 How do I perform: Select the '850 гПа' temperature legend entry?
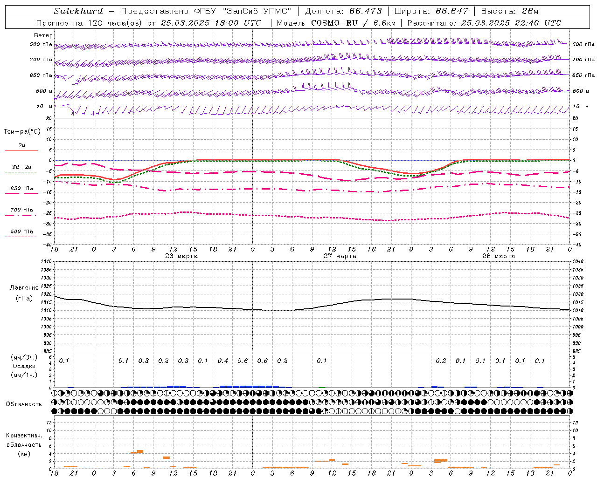click(22, 189)
